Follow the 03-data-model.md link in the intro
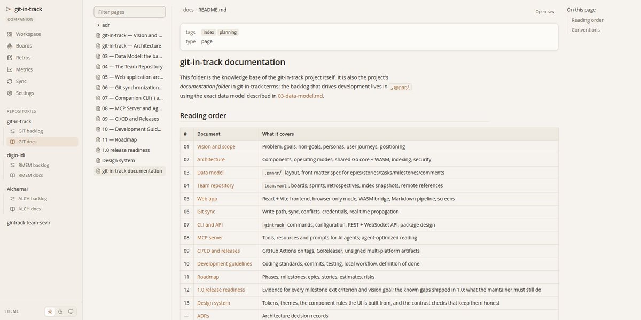 coord(300,96)
